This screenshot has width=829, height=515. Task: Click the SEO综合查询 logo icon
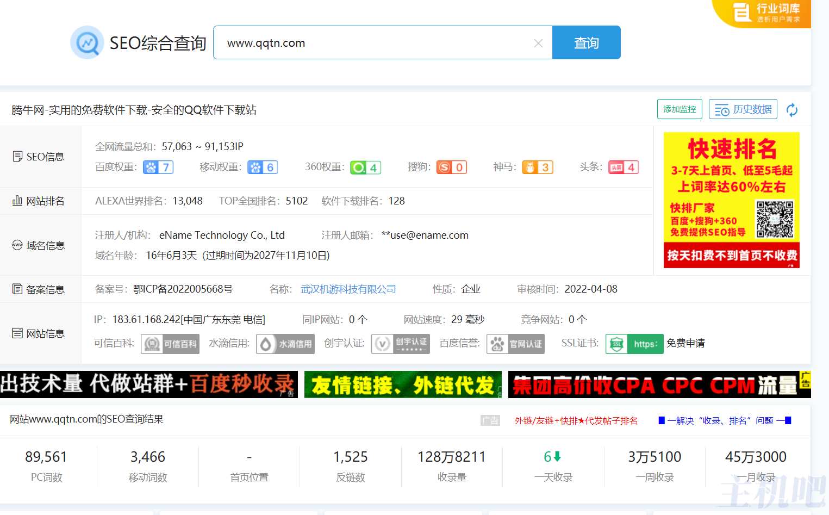click(87, 42)
